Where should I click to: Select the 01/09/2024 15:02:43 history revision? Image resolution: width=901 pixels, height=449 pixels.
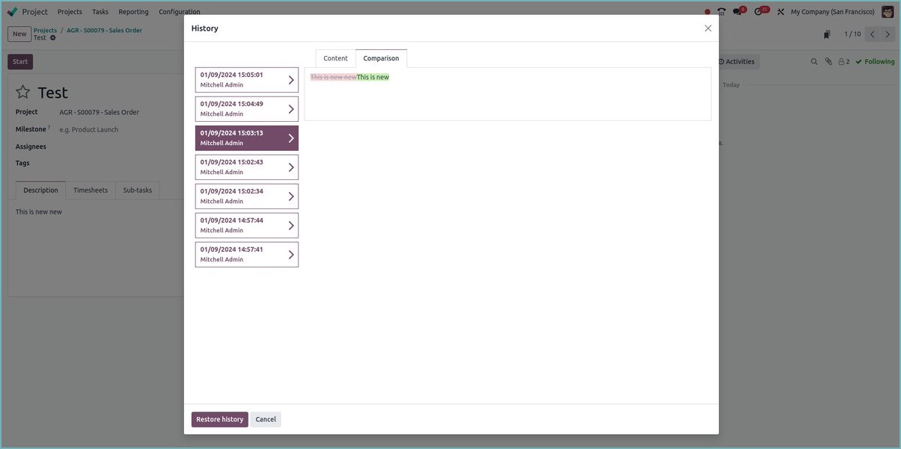coord(246,167)
